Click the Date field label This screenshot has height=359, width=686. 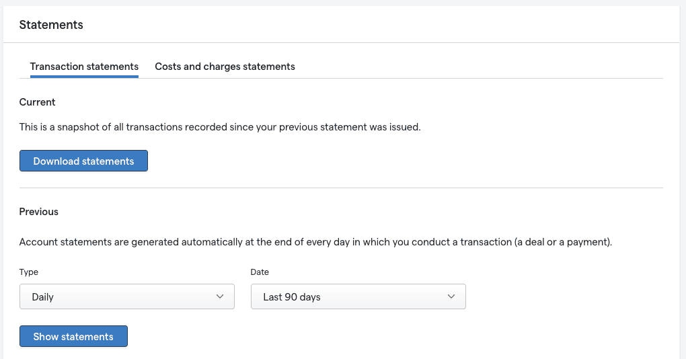(x=260, y=272)
